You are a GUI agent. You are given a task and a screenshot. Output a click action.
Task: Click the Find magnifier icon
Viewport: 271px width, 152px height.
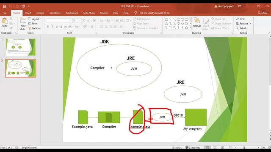(238, 19)
